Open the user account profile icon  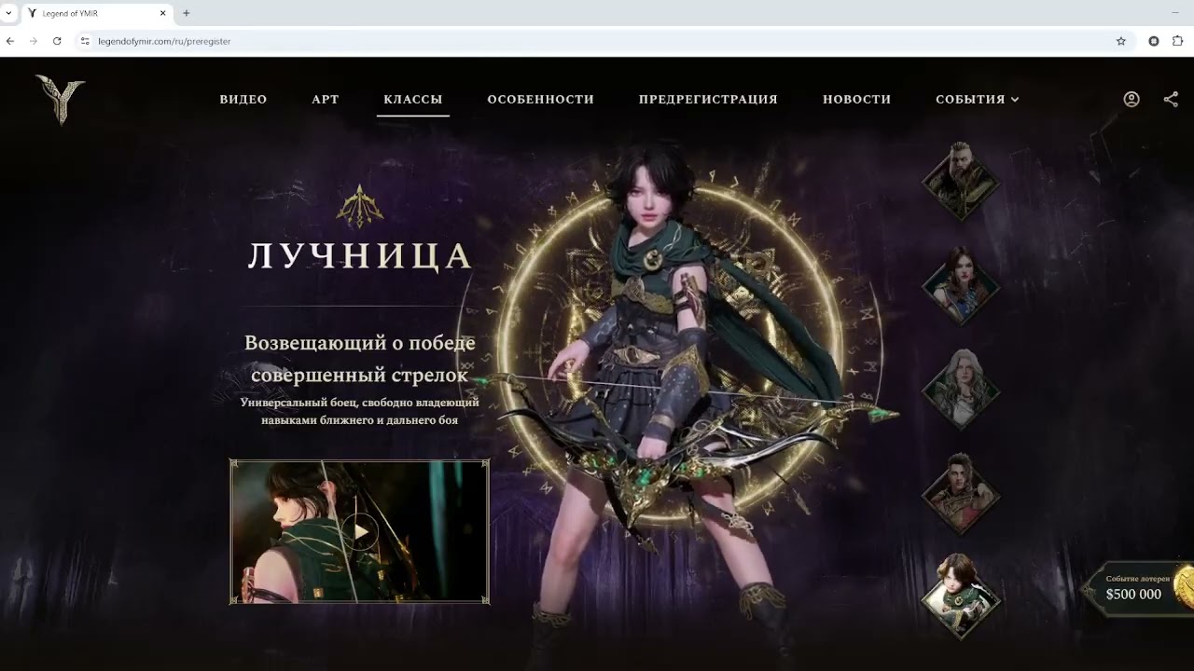(x=1132, y=99)
